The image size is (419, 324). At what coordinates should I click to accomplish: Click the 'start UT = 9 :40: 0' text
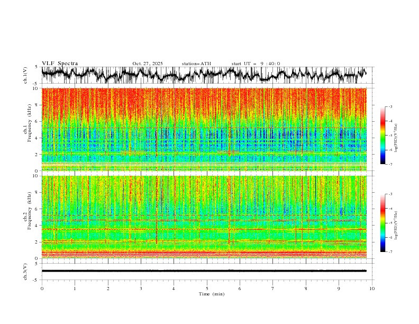pos(256,64)
